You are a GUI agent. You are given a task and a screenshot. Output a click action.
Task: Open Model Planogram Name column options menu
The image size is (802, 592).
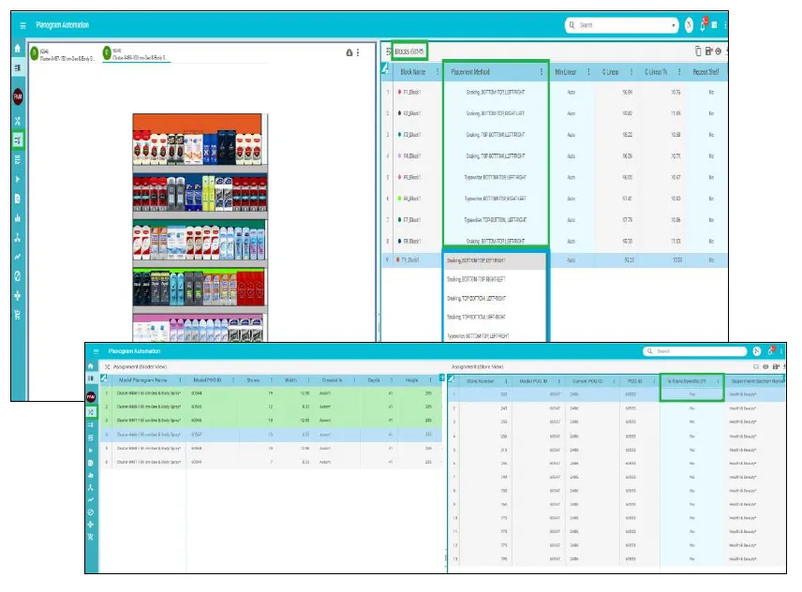click(x=180, y=380)
